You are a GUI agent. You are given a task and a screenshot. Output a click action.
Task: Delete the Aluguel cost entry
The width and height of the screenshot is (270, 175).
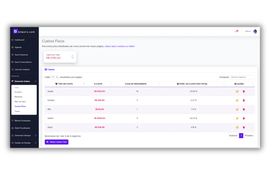pyautogui.click(x=244, y=91)
